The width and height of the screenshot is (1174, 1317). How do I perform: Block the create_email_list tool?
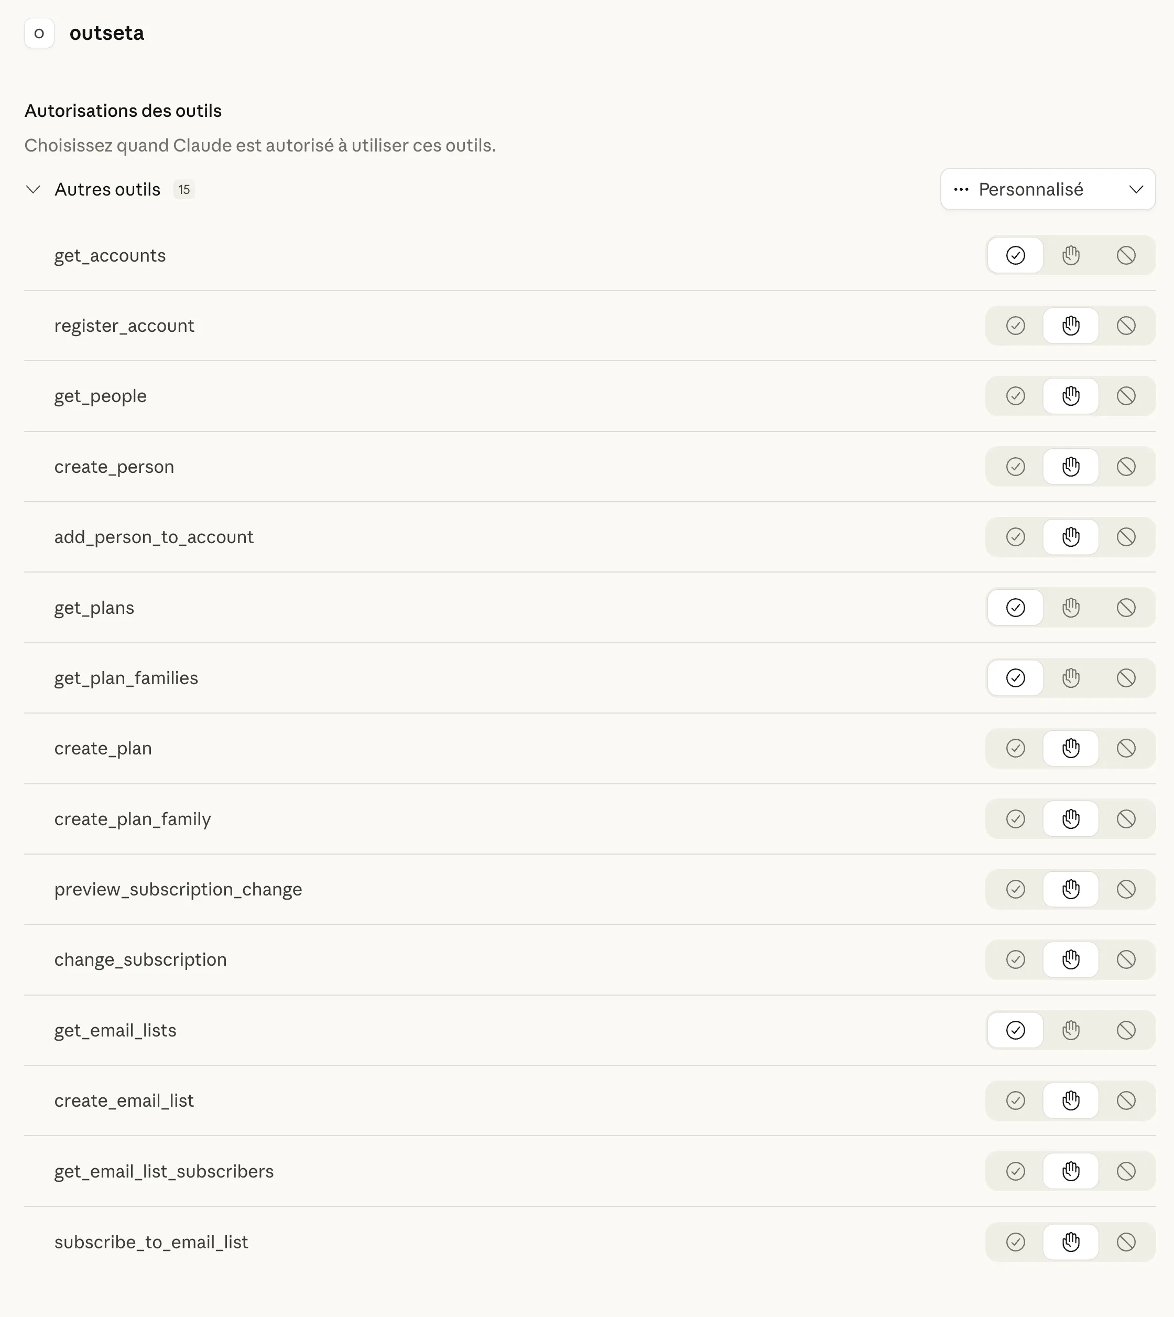1126,1101
